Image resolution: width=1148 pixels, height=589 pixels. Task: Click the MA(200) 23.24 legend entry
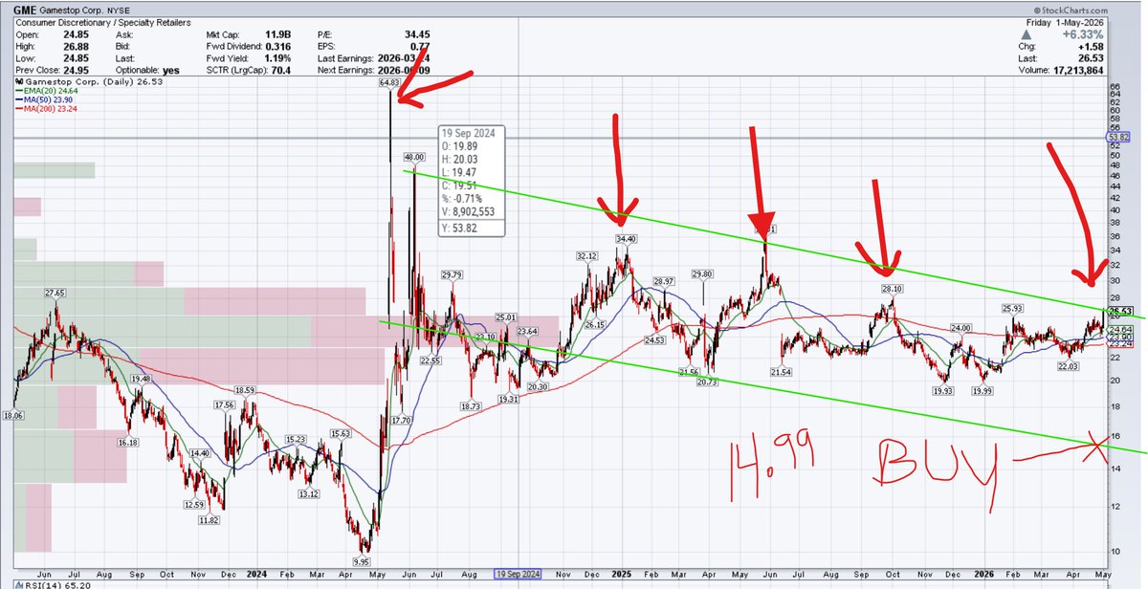pos(46,108)
